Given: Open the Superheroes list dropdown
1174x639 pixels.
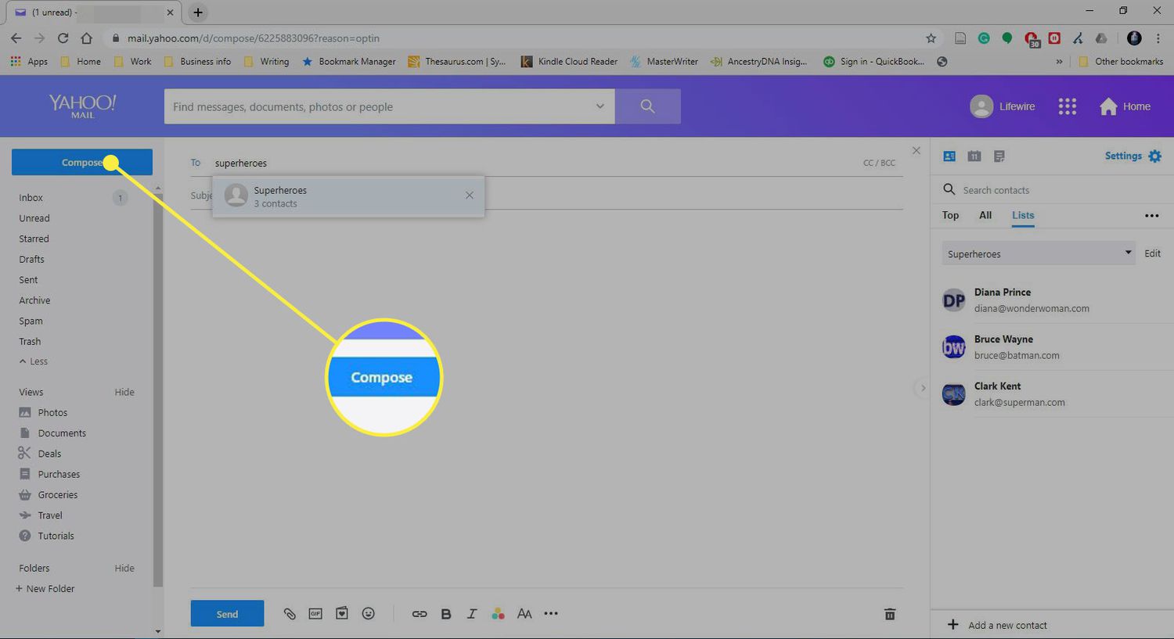Looking at the screenshot, I should tap(1127, 253).
